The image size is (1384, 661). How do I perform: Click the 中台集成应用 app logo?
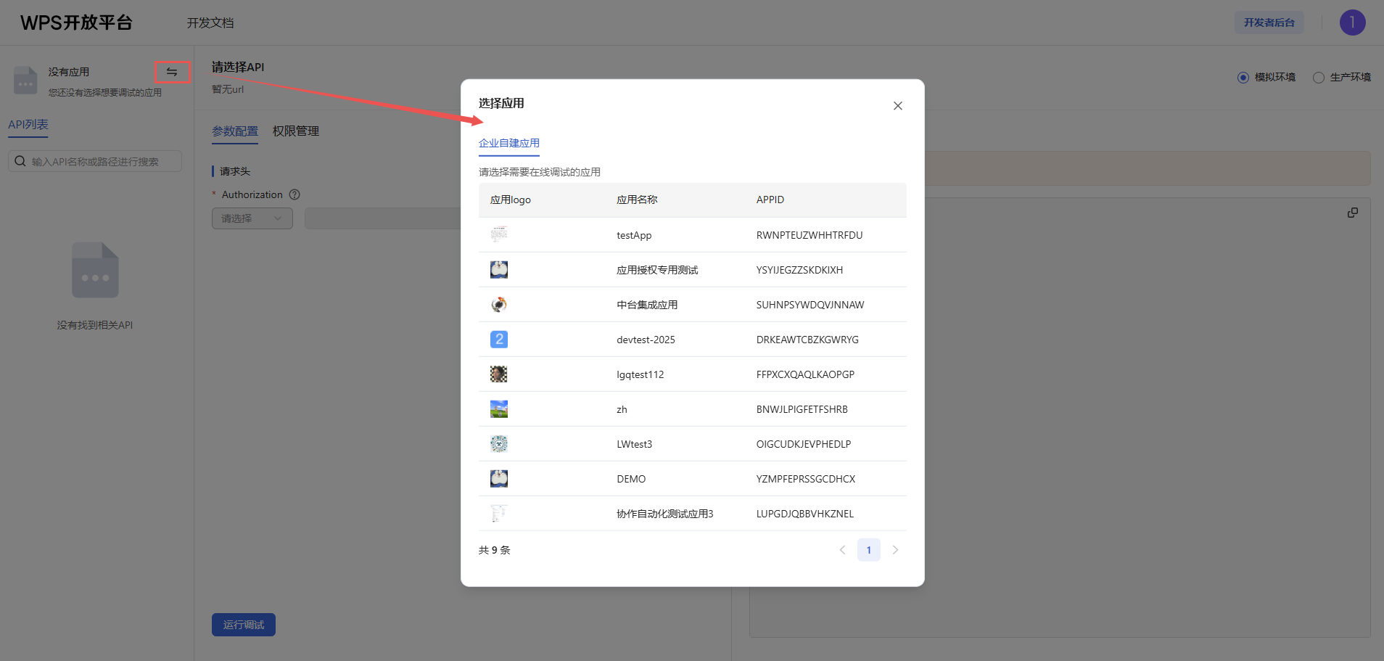click(499, 304)
